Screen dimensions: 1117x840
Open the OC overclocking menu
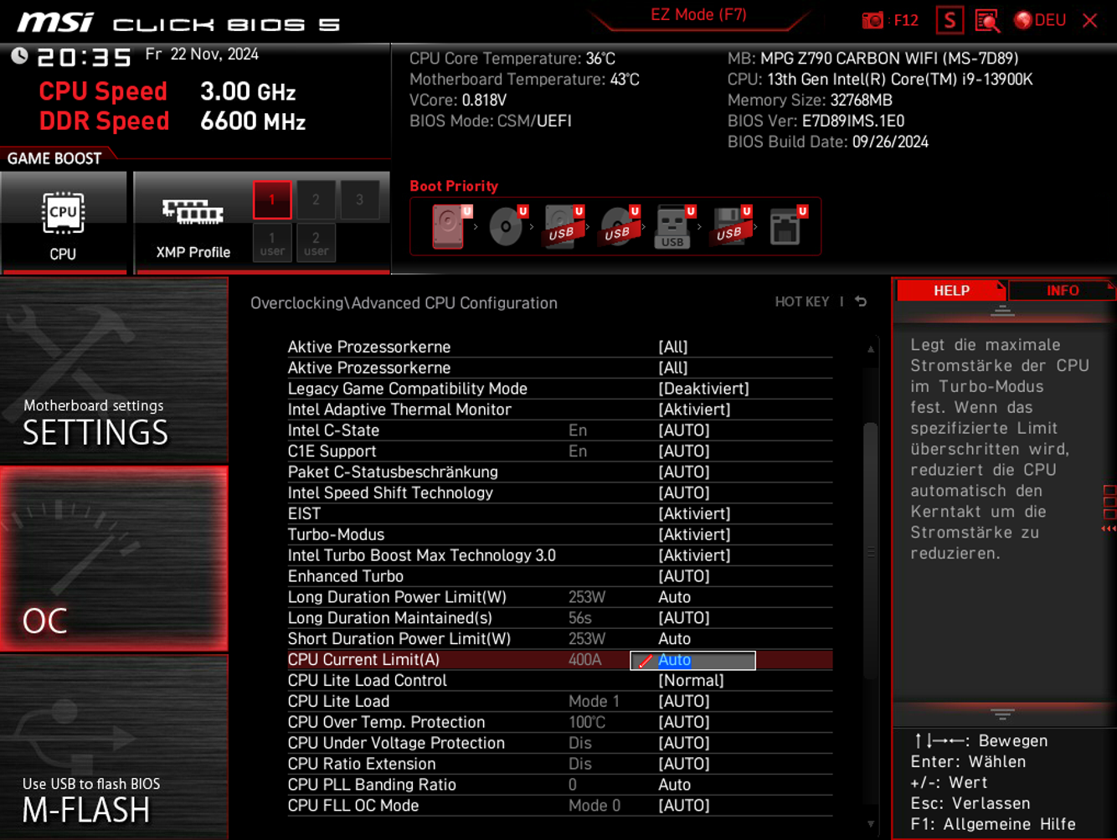click(x=114, y=559)
